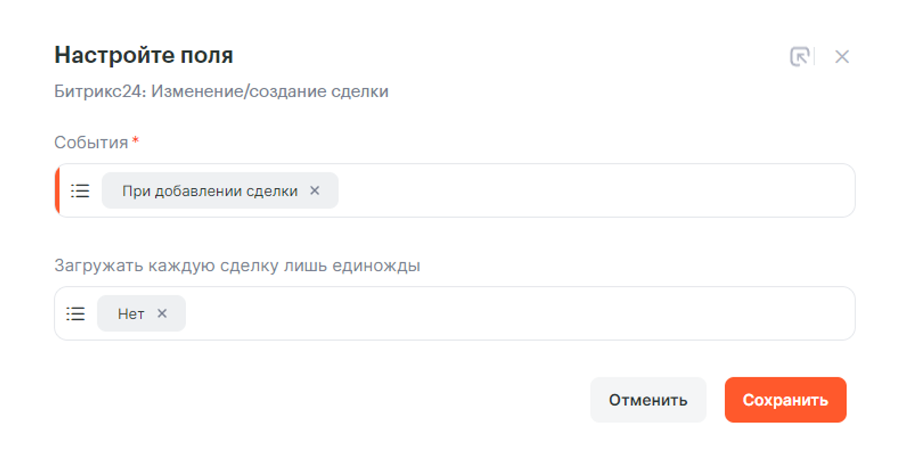Screen dimensions: 909x463
Task: Click list icon beside the Нет chip
Action: 76,314
